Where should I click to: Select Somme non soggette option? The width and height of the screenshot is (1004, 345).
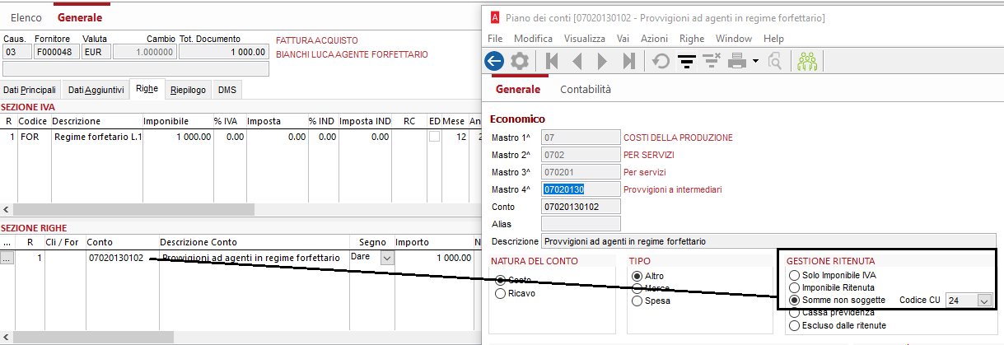pyautogui.click(x=794, y=300)
